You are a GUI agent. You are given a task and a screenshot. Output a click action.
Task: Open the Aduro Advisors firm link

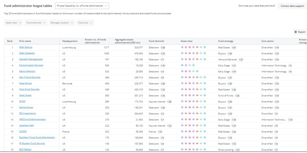click(x=27, y=71)
